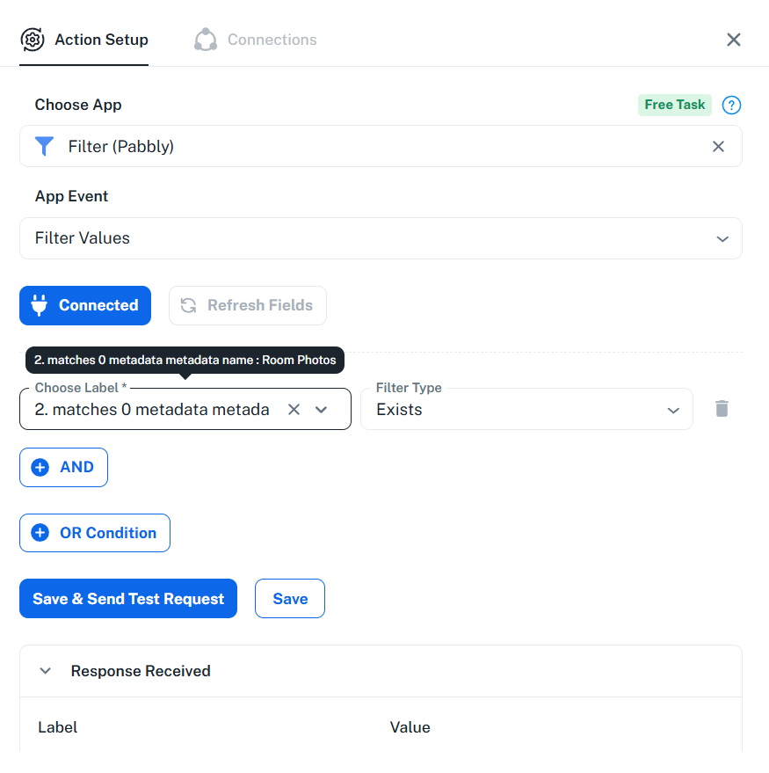
Task: Clear the Filter (Pabbly) app selection
Action: pos(718,147)
